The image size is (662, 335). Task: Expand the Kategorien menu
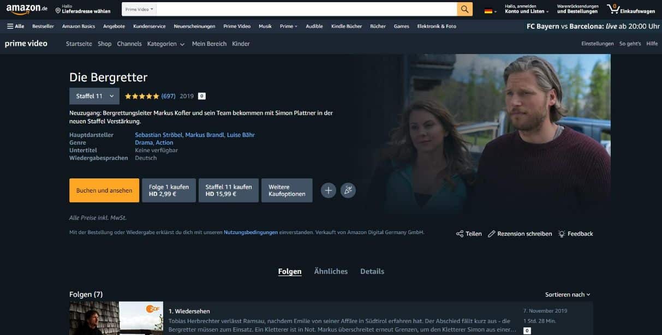166,44
